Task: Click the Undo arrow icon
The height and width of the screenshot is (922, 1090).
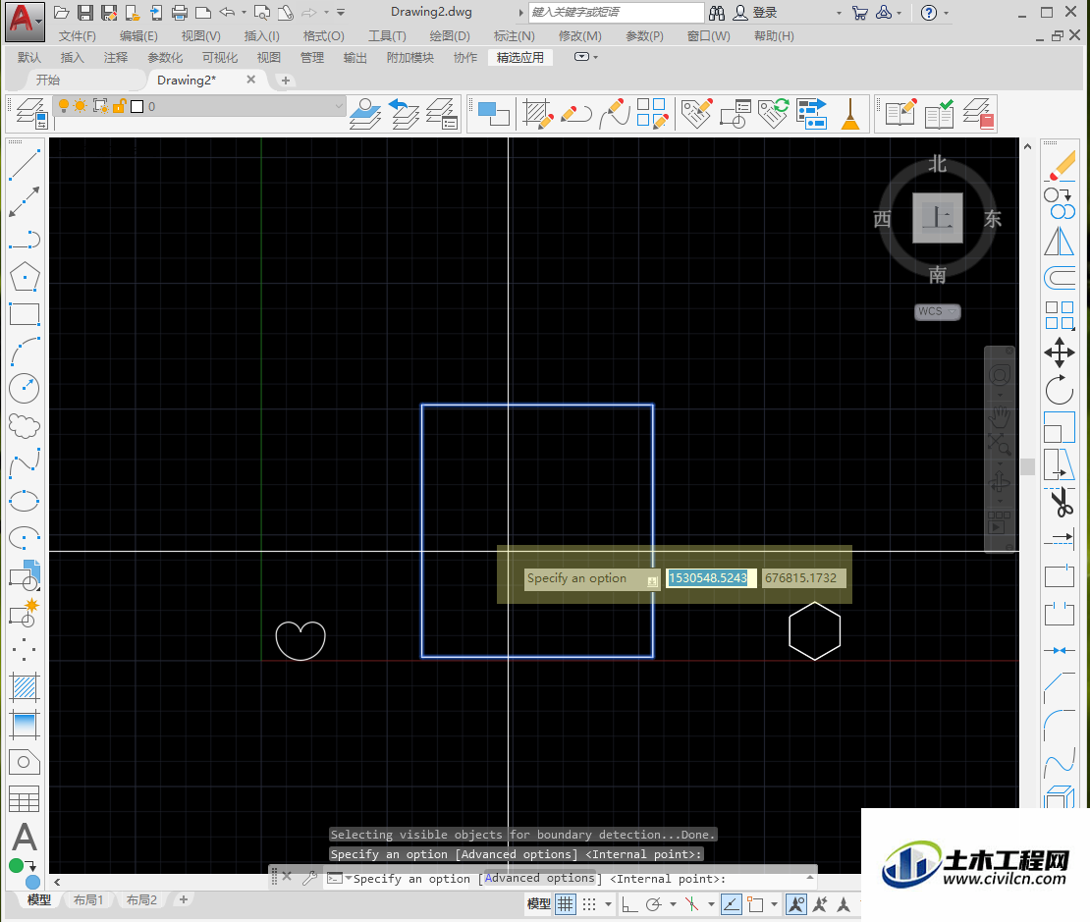Action: pyautogui.click(x=227, y=13)
